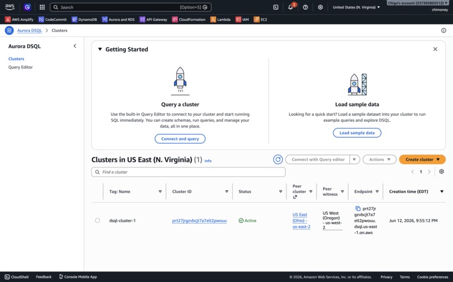Focus the Find a cluster field
Viewport: 453px width, 282px height.
pyautogui.click(x=188, y=172)
